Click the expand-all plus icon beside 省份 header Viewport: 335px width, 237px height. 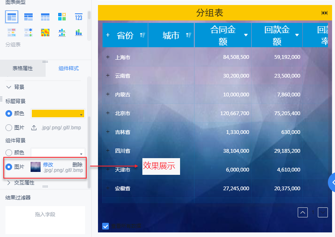(108, 35)
